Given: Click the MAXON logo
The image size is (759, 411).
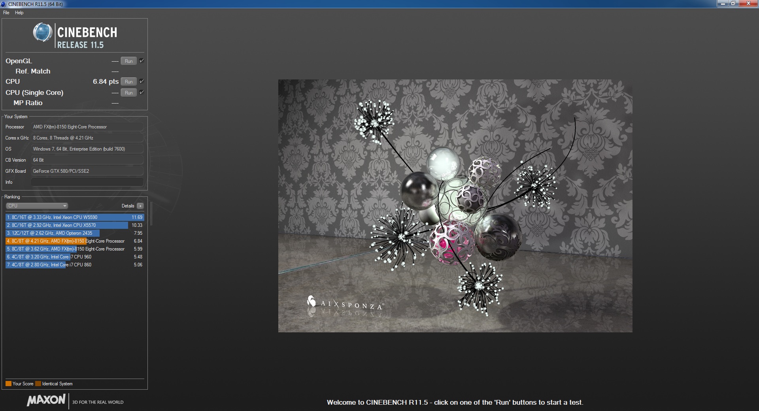Looking at the screenshot, I should pyautogui.click(x=46, y=400).
